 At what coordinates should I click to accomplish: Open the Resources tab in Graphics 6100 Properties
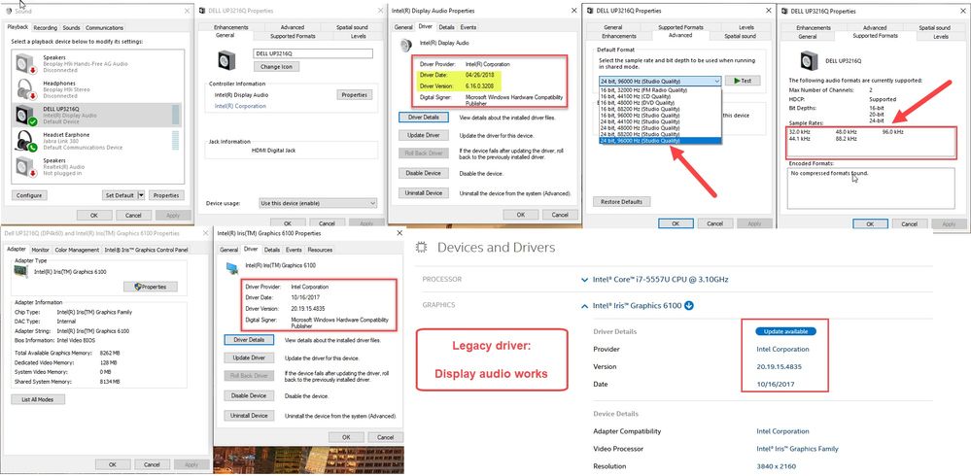coord(320,250)
